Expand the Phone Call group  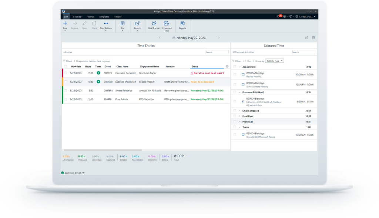[x=239, y=122]
